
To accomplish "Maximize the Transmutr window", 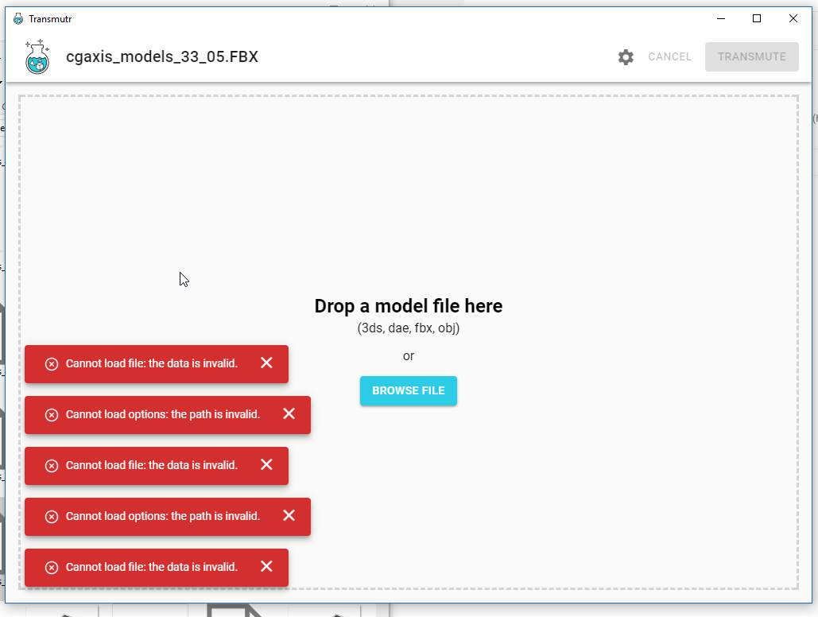I will pyautogui.click(x=757, y=19).
